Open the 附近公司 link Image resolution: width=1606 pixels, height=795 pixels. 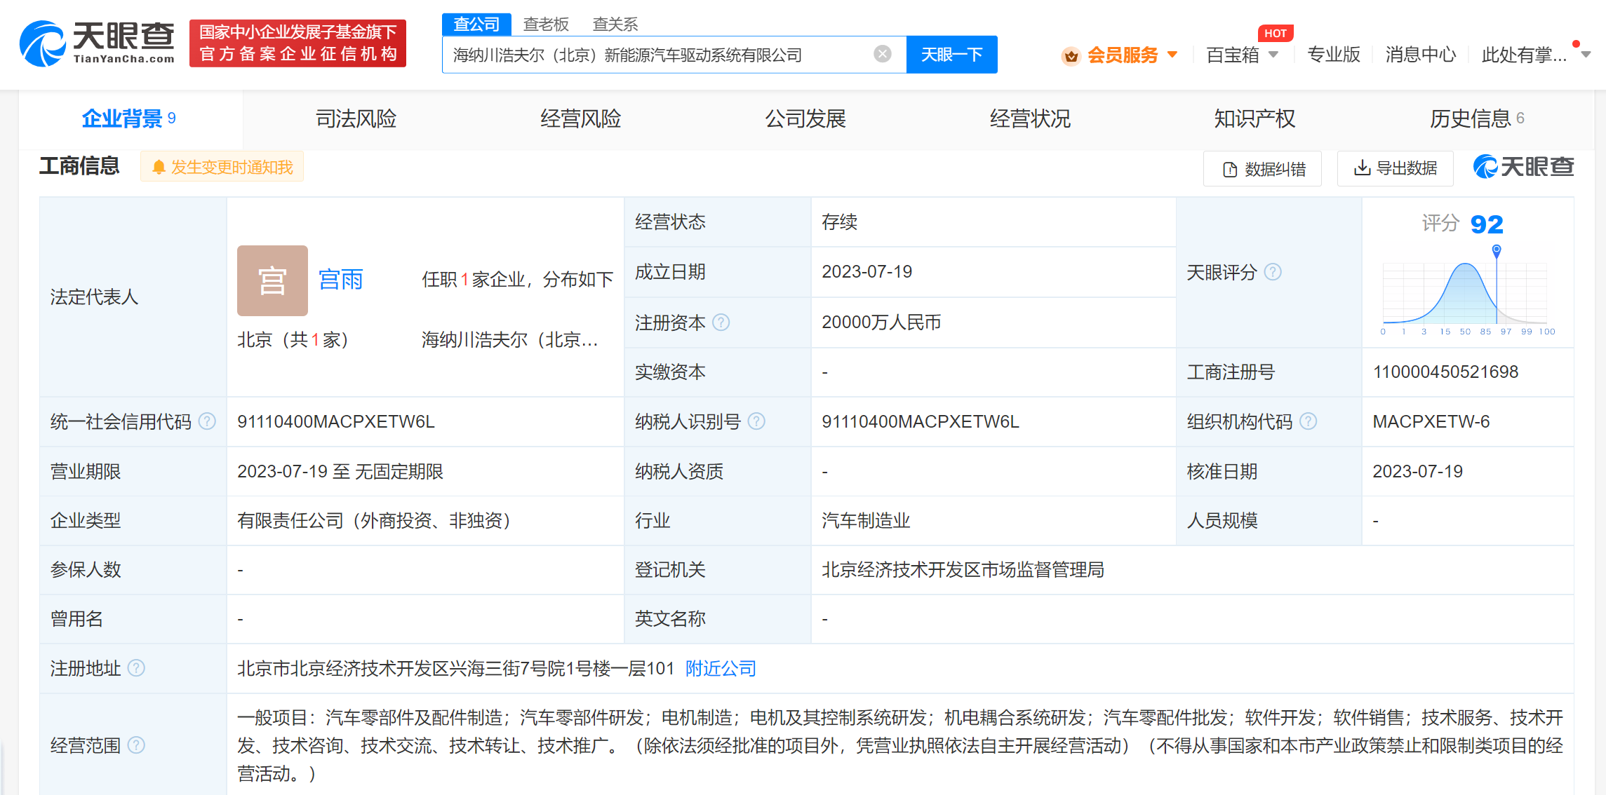click(721, 668)
